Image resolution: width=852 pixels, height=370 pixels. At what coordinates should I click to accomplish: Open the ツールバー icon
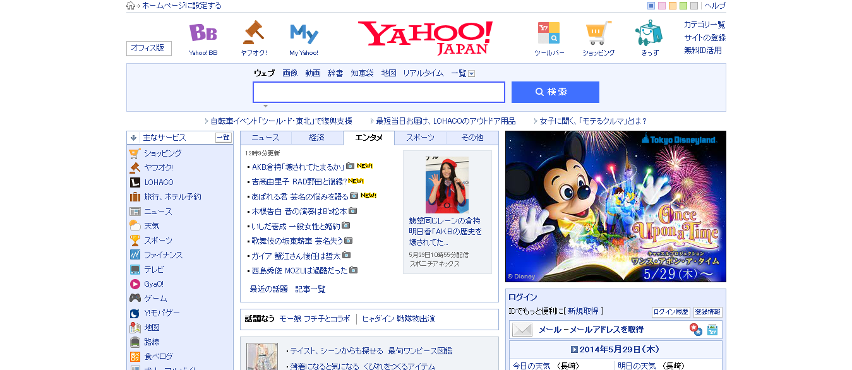click(x=549, y=33)
